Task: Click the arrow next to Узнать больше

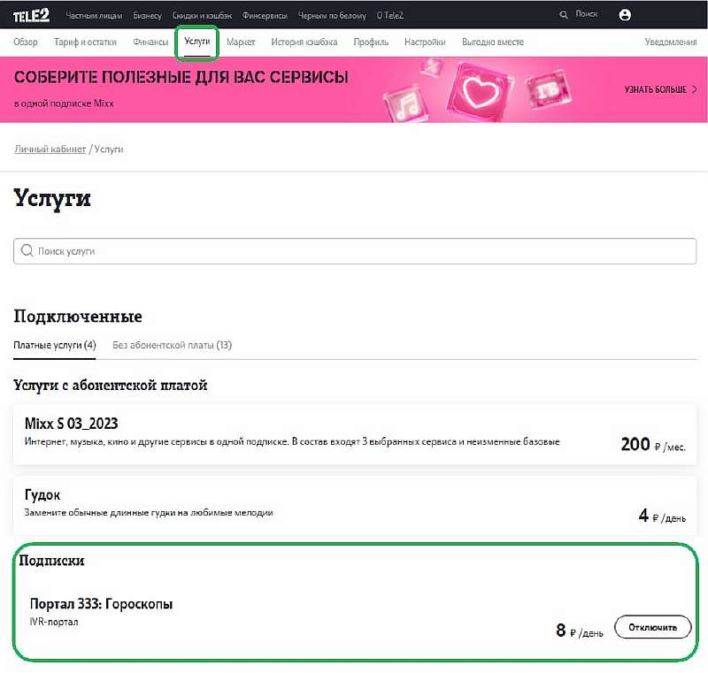Action: [x=695, y=89]
